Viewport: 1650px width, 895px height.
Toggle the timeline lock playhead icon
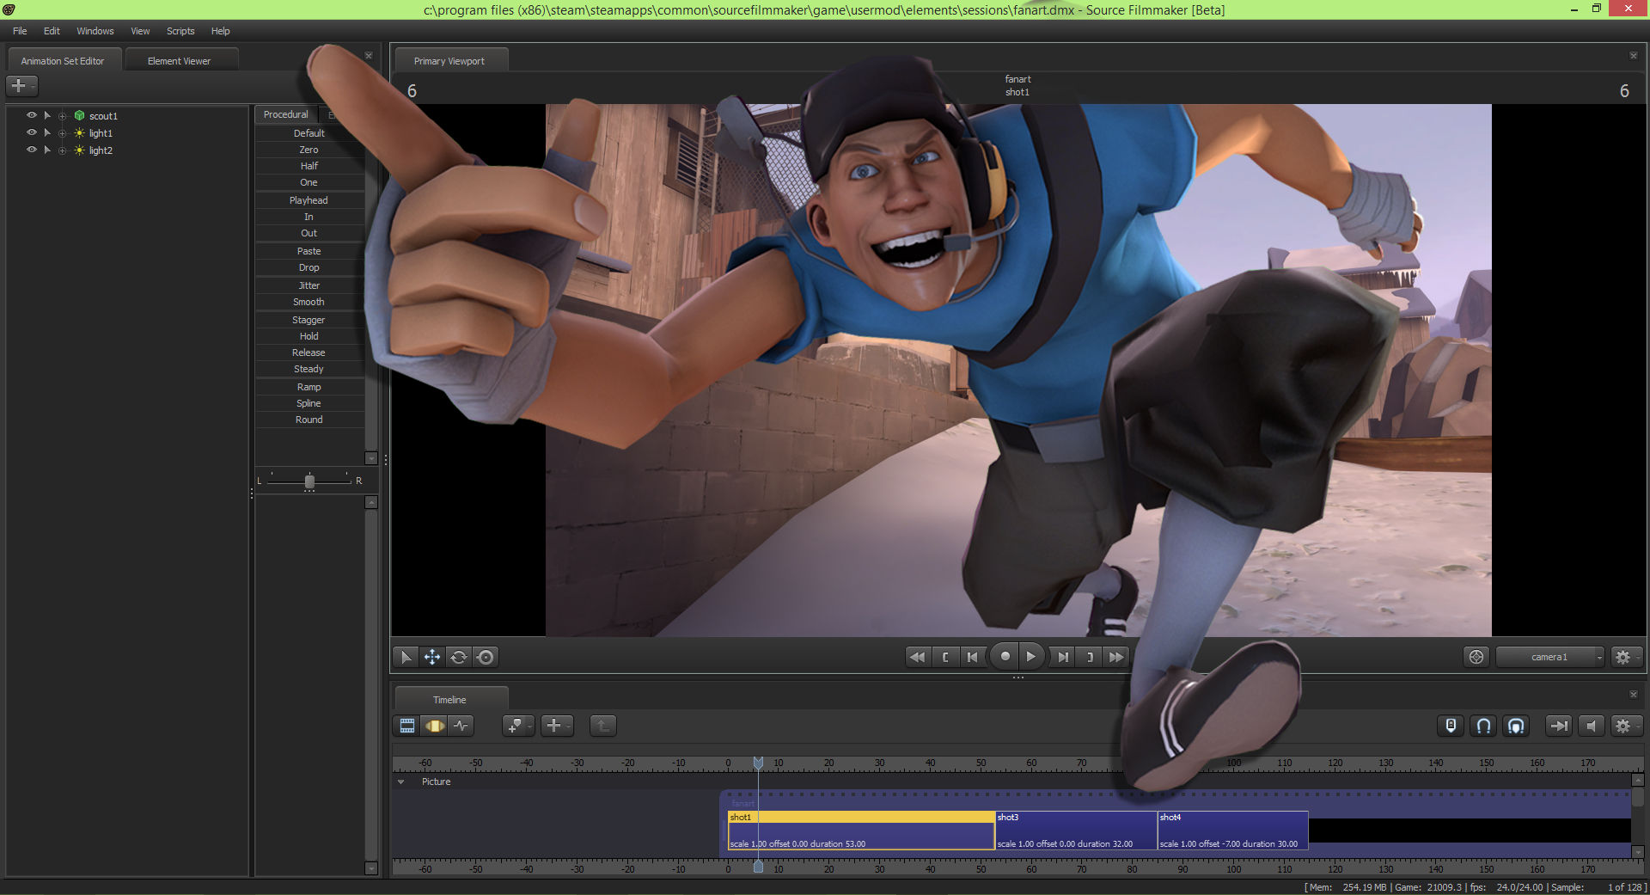[1451, 726]
